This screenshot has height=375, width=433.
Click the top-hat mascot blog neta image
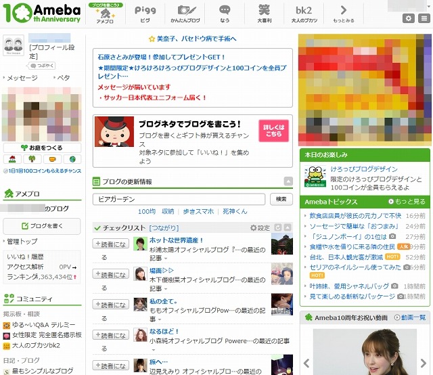[114, 131]
